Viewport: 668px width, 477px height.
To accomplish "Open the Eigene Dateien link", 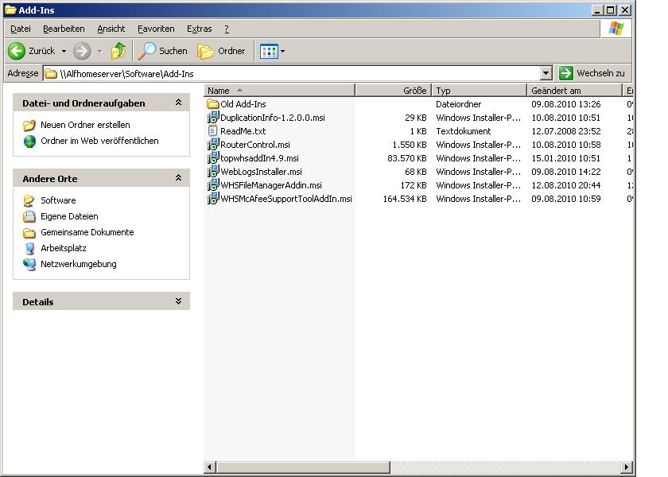I will click(69, 216).
